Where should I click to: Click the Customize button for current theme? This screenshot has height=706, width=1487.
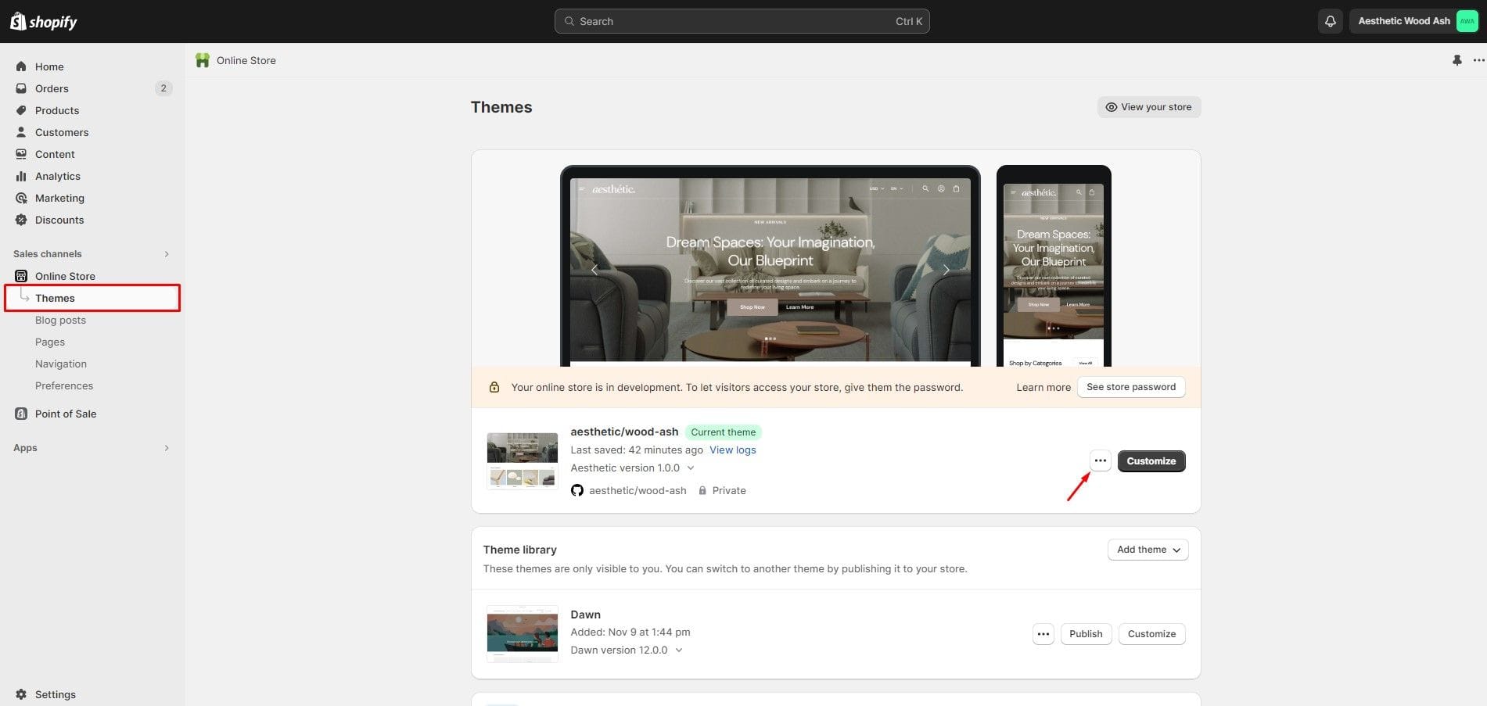(1151, 461)
